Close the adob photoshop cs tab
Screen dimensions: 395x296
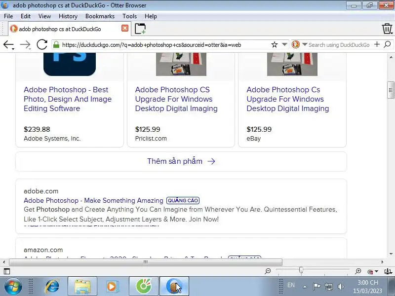coord(125,28)
